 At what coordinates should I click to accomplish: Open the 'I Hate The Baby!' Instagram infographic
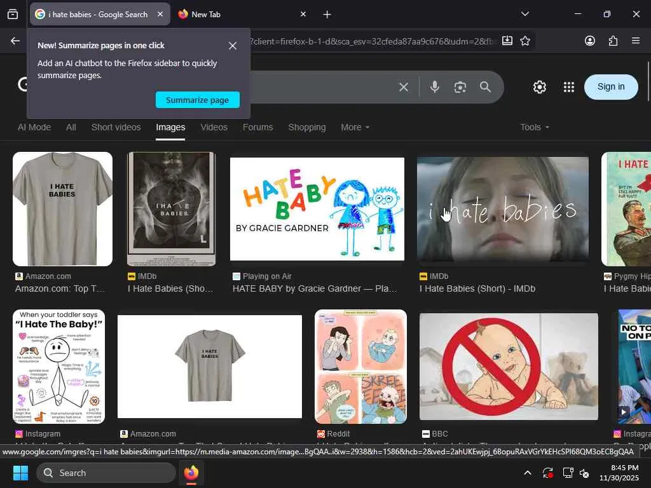(59, 367)
